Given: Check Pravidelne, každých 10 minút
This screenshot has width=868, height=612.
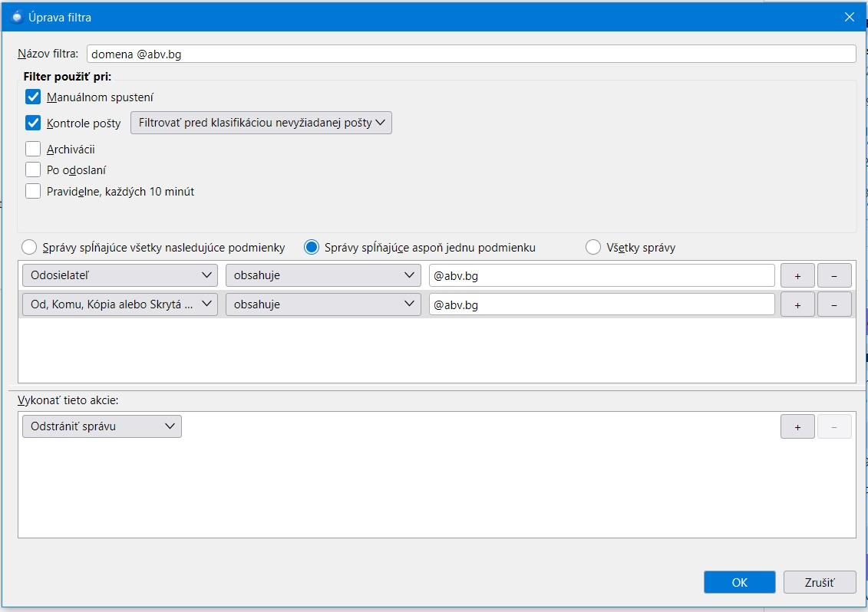Looking at the screenshot, I should tap(33, 192).
